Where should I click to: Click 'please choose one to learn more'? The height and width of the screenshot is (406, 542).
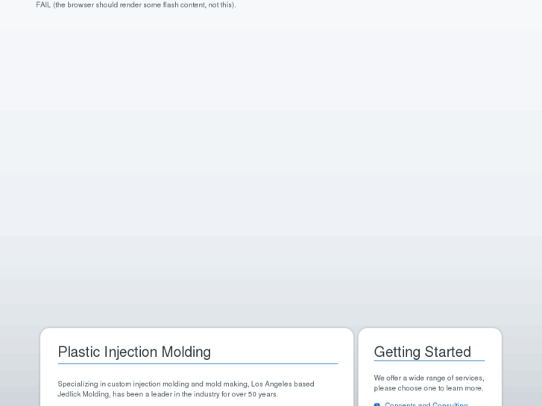(428, 388)
